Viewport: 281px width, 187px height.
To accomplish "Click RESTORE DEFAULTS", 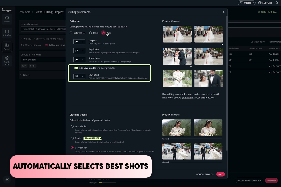I will click(205, 174).
